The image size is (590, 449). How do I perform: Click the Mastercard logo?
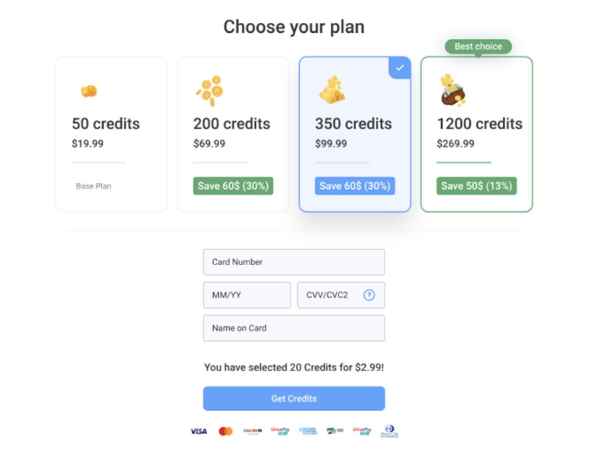coord(226,431)
